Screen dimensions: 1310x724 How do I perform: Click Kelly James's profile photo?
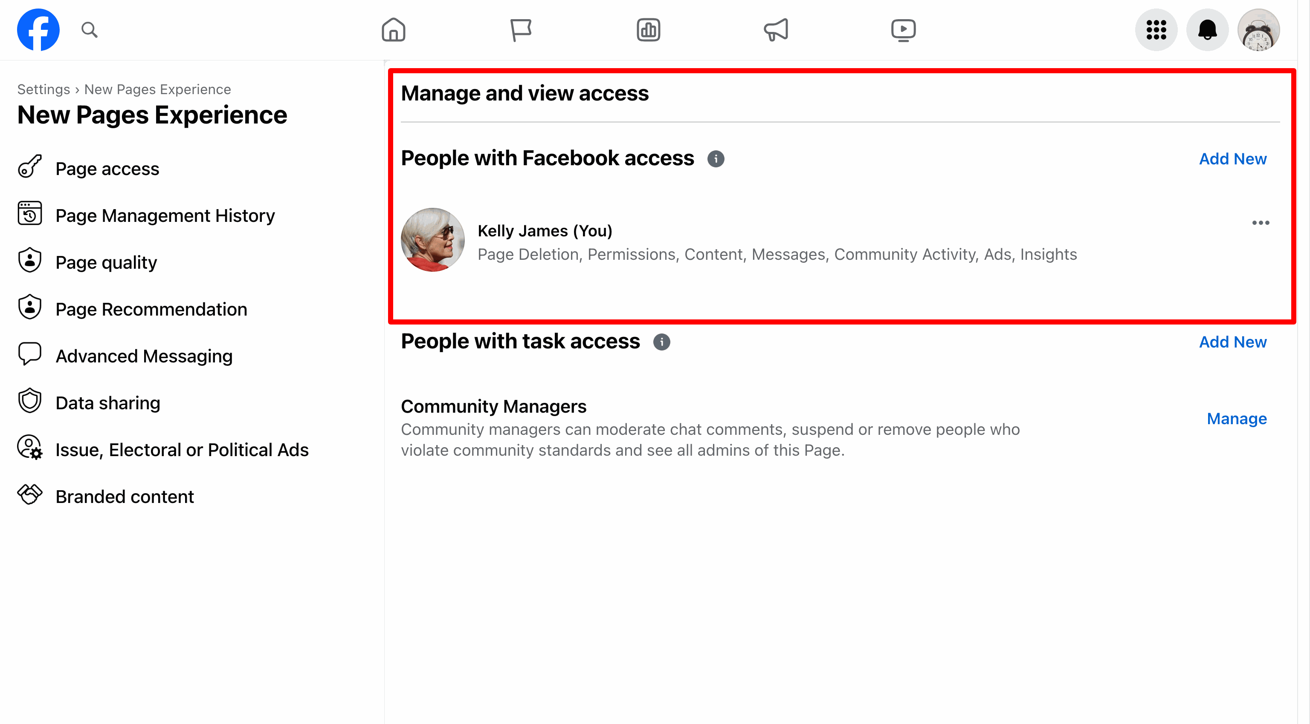(x=433, y=240)
